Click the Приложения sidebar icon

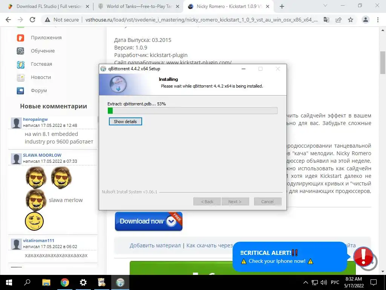click(x=20, y=38)
